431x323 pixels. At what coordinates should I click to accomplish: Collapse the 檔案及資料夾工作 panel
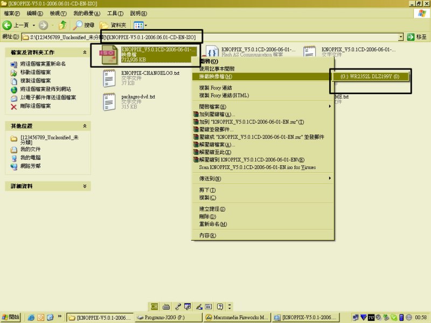tap(85, 52)
